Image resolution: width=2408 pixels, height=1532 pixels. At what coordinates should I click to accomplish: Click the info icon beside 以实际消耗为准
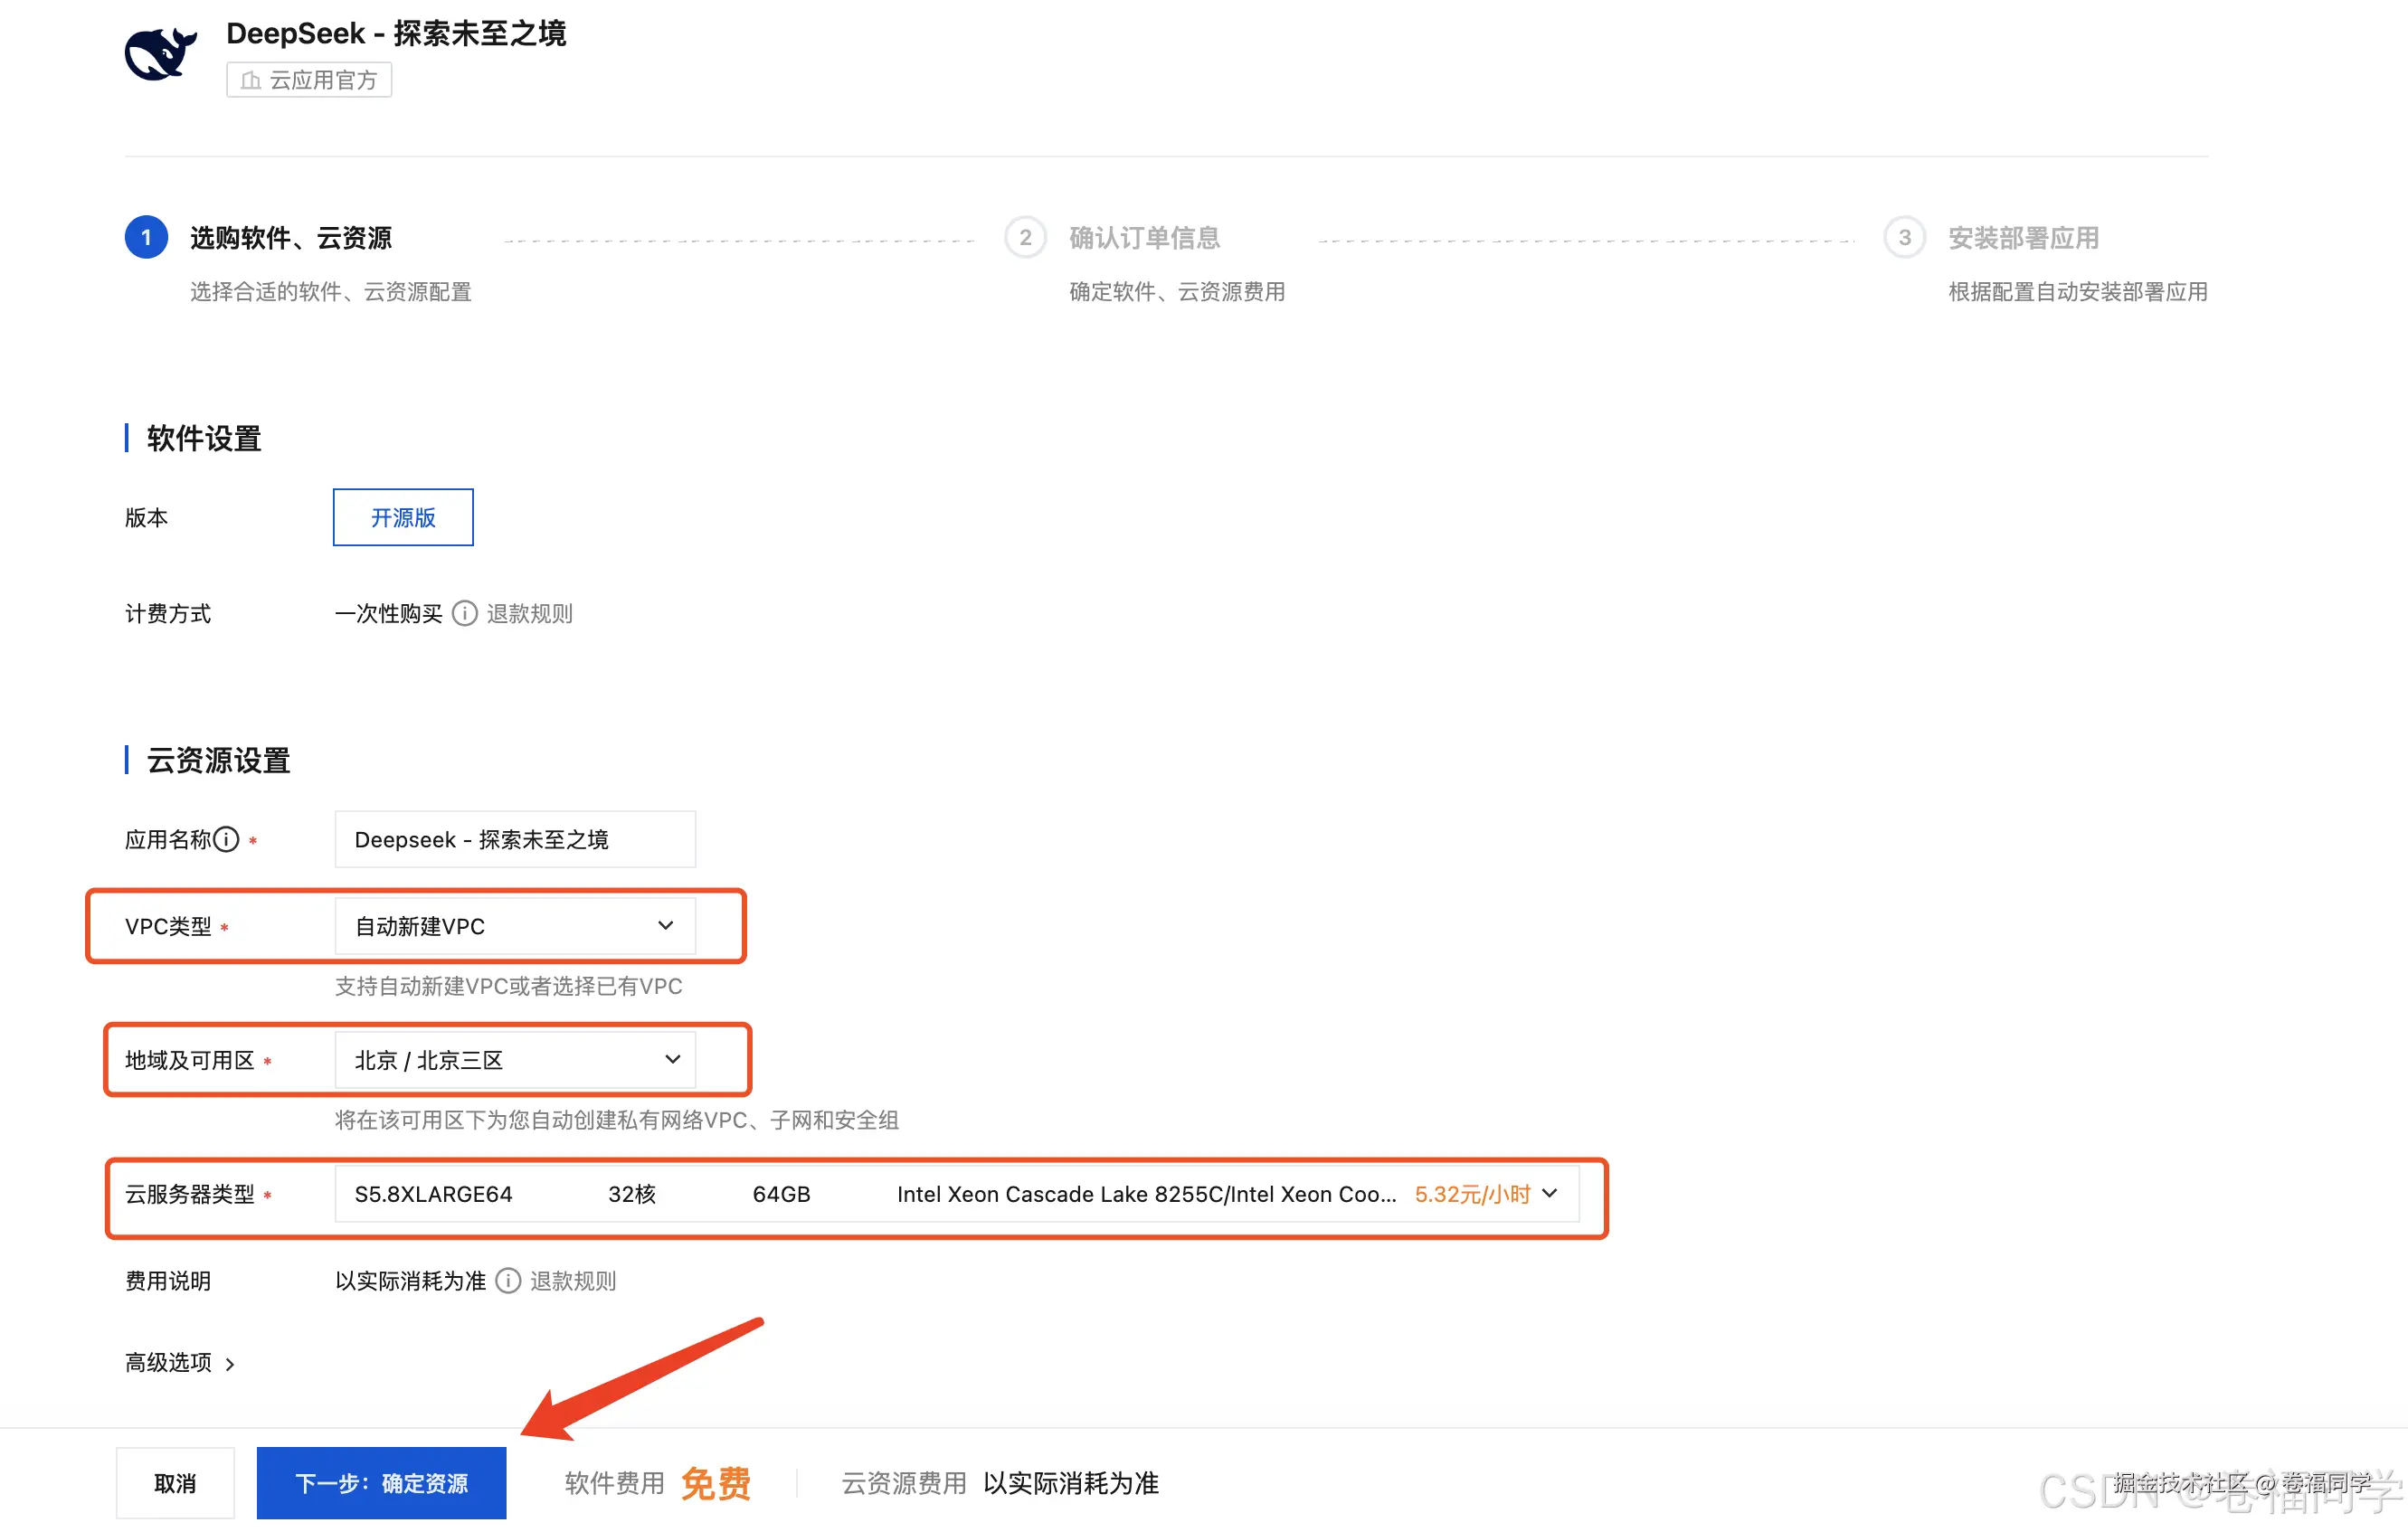click(508, 1280)
